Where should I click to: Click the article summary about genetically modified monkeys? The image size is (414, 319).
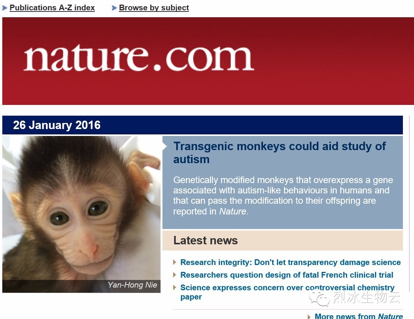point(283,195)
